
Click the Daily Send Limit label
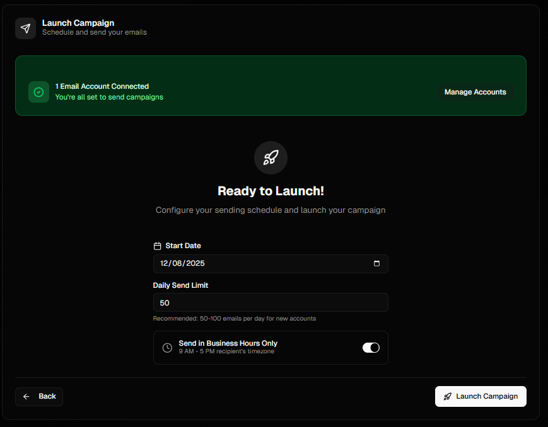180,285
